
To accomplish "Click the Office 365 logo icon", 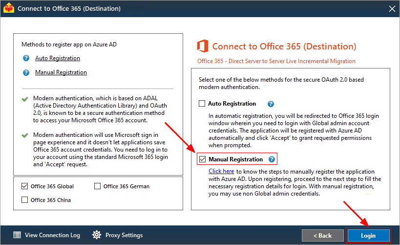I will pos(203,46).
